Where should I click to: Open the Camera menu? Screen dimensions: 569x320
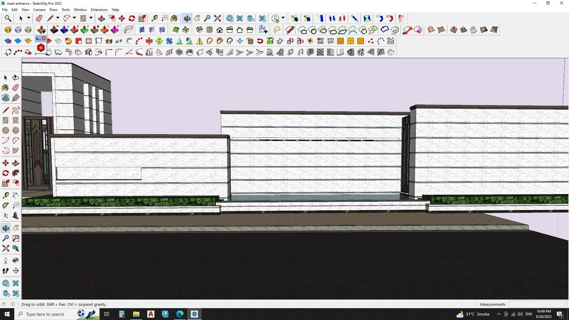(x=39, y=10)
